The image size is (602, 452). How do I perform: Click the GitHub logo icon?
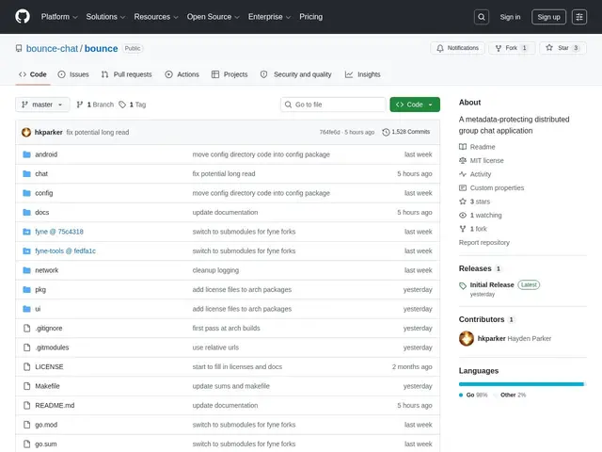pos(23,17)
